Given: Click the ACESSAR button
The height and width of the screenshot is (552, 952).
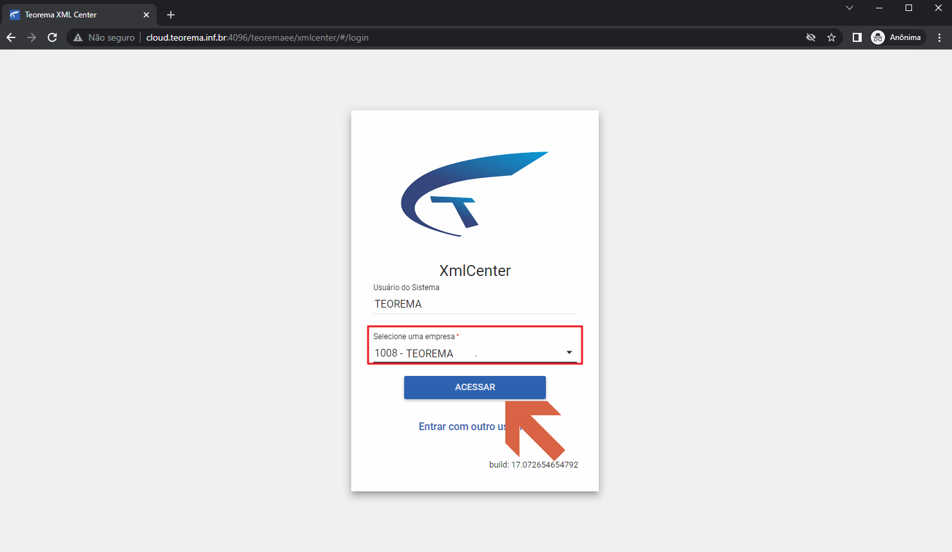Looking at the screenshot, I should 475,387.
